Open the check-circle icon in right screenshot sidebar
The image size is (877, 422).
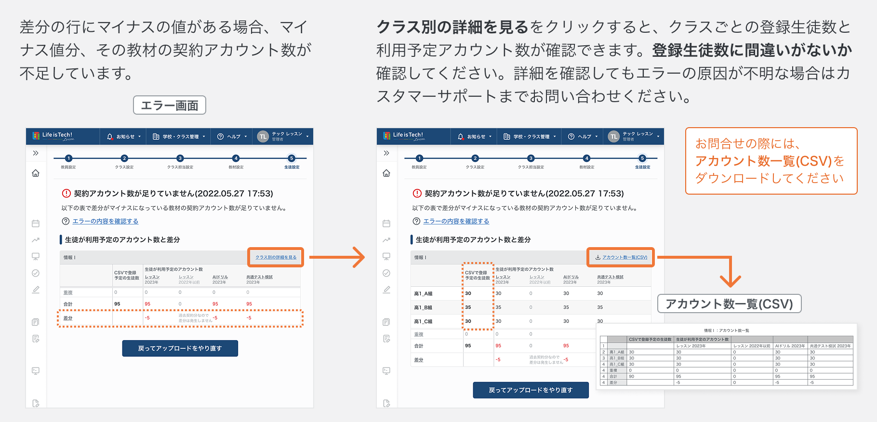click(386, 273)
